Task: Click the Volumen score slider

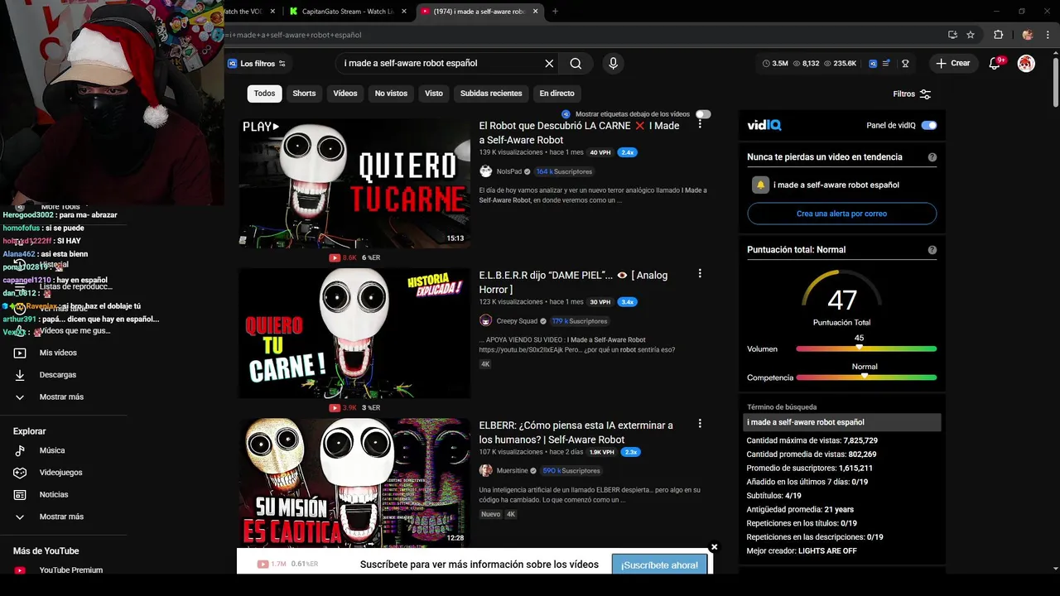Action: tap(866, 348)
